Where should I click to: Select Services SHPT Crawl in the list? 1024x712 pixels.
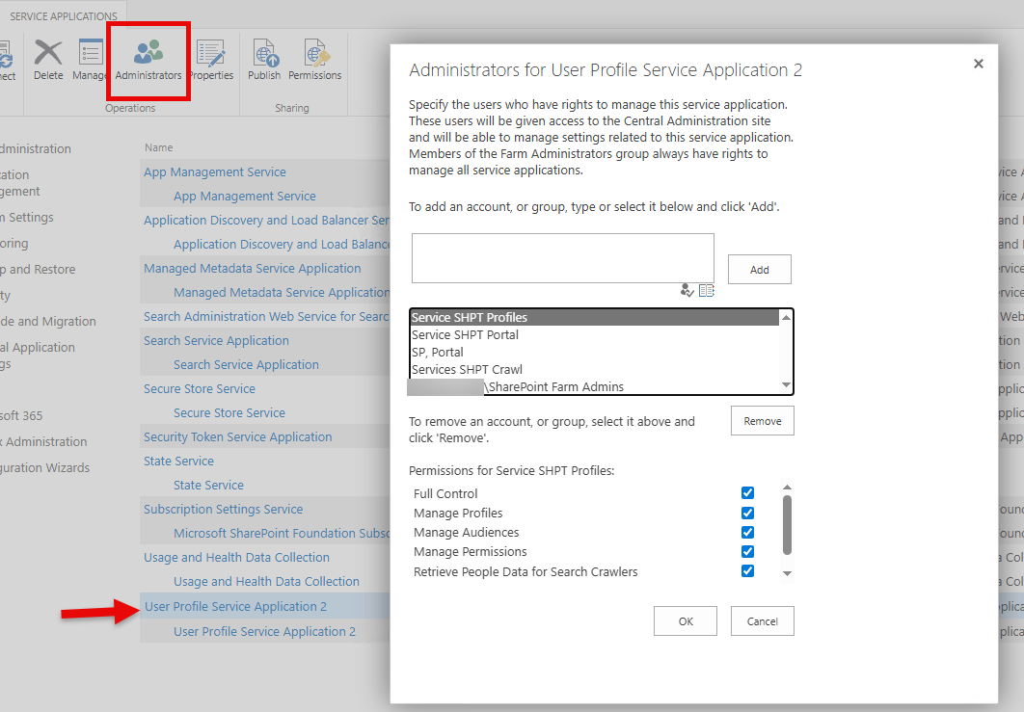(594, 369)
